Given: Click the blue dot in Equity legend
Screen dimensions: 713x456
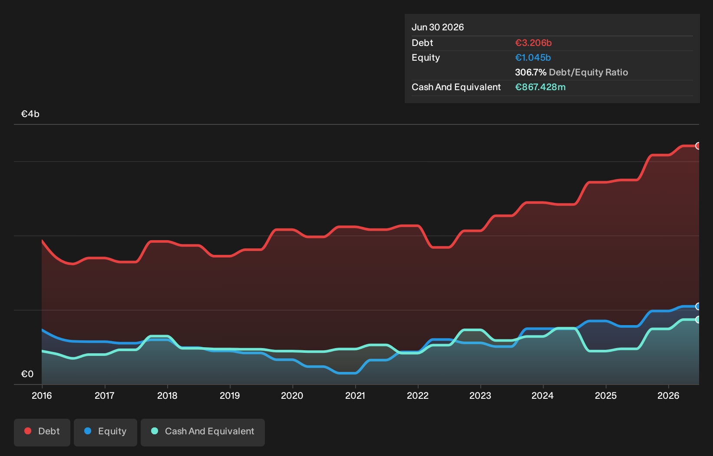Looking at the screenshot, I should click(88, 431).
